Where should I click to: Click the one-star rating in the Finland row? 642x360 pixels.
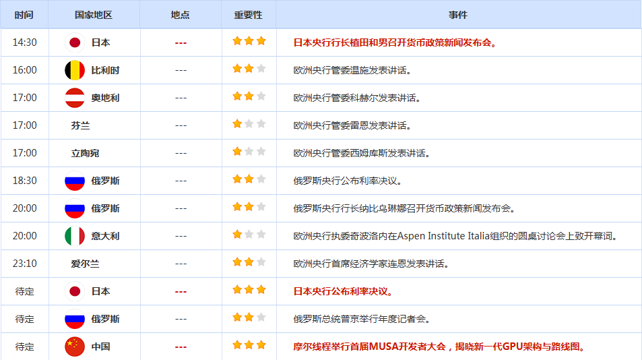tap(249, 125)
